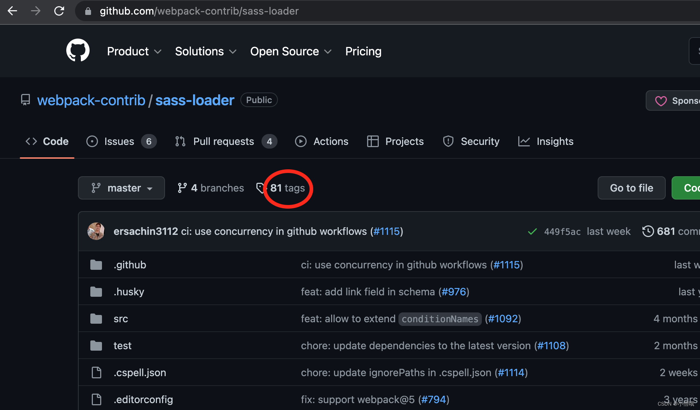The height and width of the screenshot is (410, 700).
Task: Click the 'ci: use concurrency in github workflows' message in the .github row
Action: (x=394, y=265)
